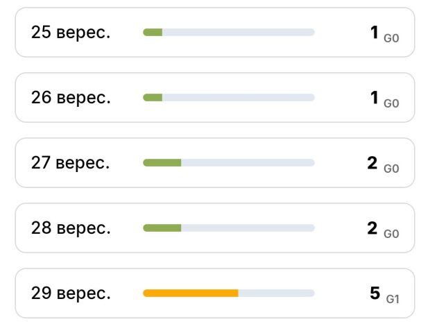Open the 26 верес. forecast card
430x324 pixels.
(x=215, y=98)
